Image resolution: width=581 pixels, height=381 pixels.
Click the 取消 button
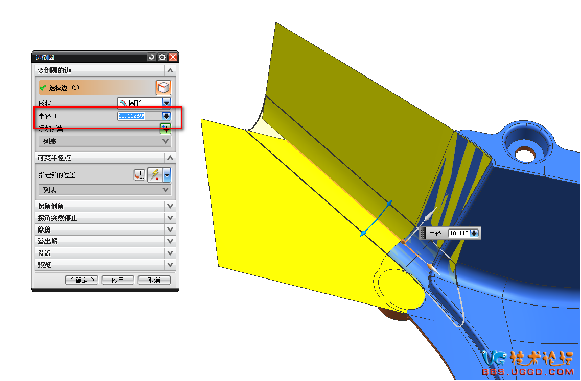[154, 280]
